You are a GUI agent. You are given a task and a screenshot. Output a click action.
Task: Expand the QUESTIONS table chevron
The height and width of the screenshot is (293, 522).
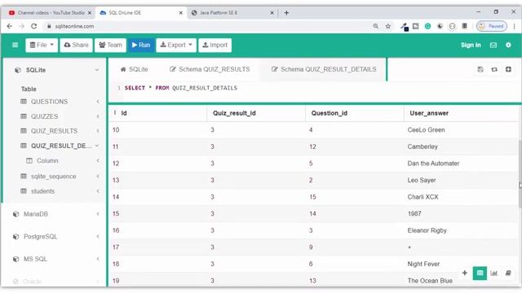(98, 102)
